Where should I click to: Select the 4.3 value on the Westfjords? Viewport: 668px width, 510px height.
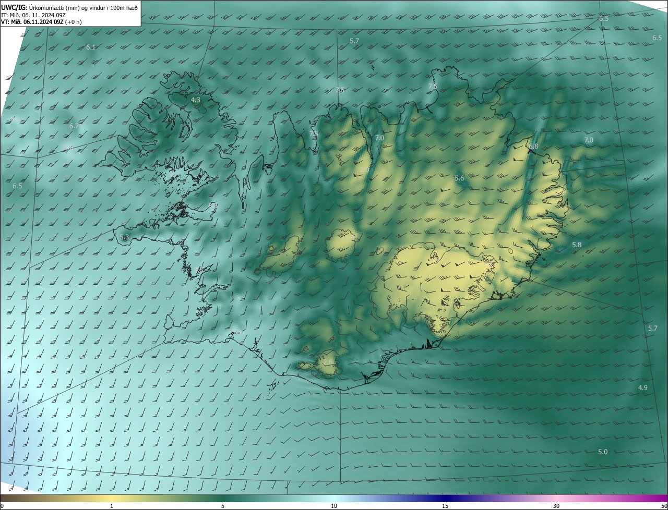[x=196, y=100]
